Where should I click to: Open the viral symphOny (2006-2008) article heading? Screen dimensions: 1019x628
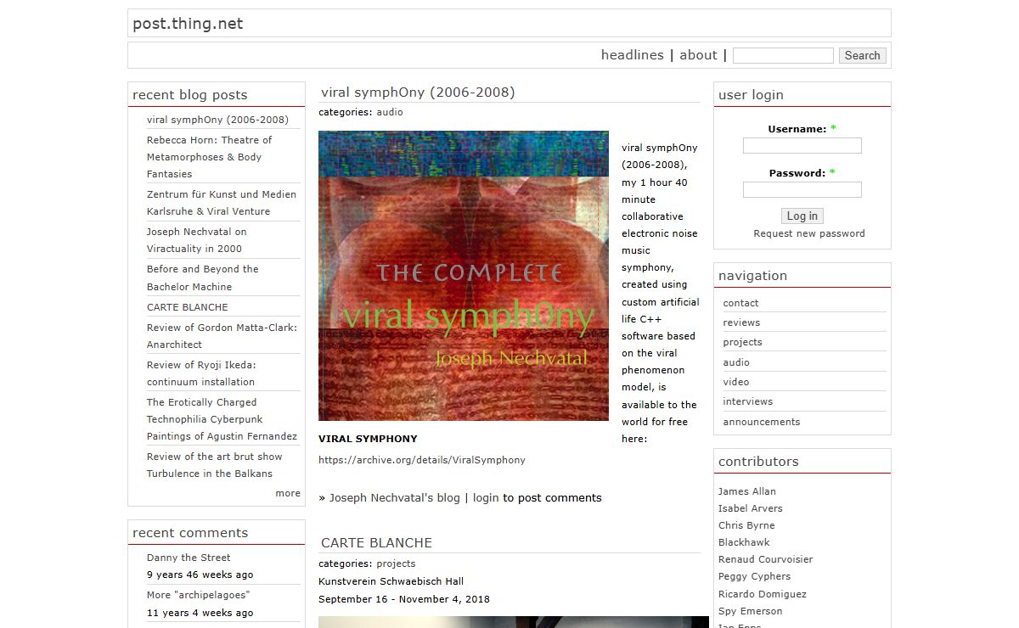(x=418, y=93)
